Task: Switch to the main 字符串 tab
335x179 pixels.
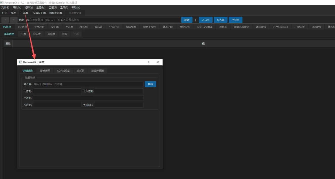Action: (69, 27)
